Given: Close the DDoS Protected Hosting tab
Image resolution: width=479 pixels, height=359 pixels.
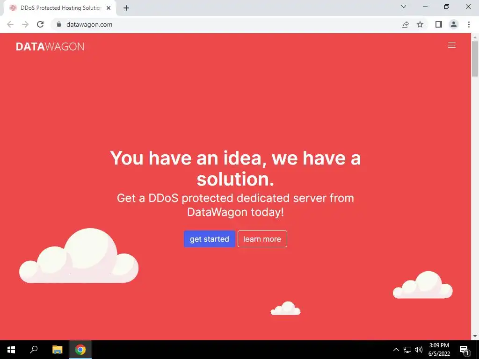Looking at the screenshot, I should click(109, 8).
